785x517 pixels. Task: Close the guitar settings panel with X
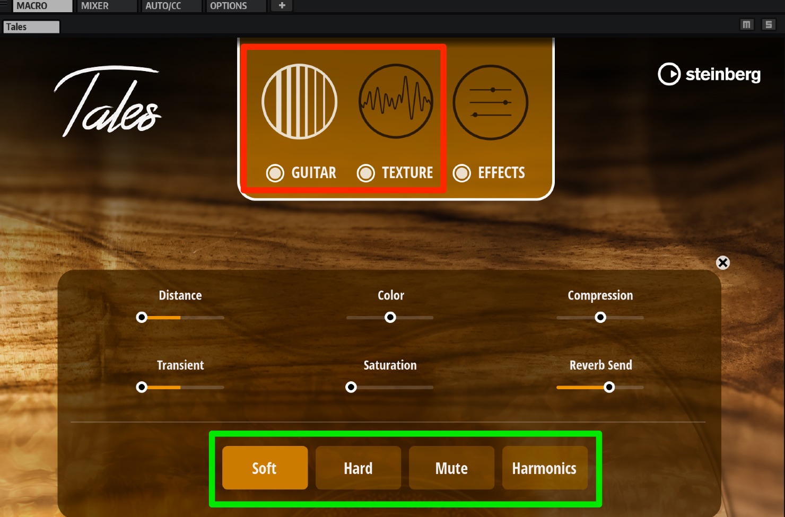723,262
